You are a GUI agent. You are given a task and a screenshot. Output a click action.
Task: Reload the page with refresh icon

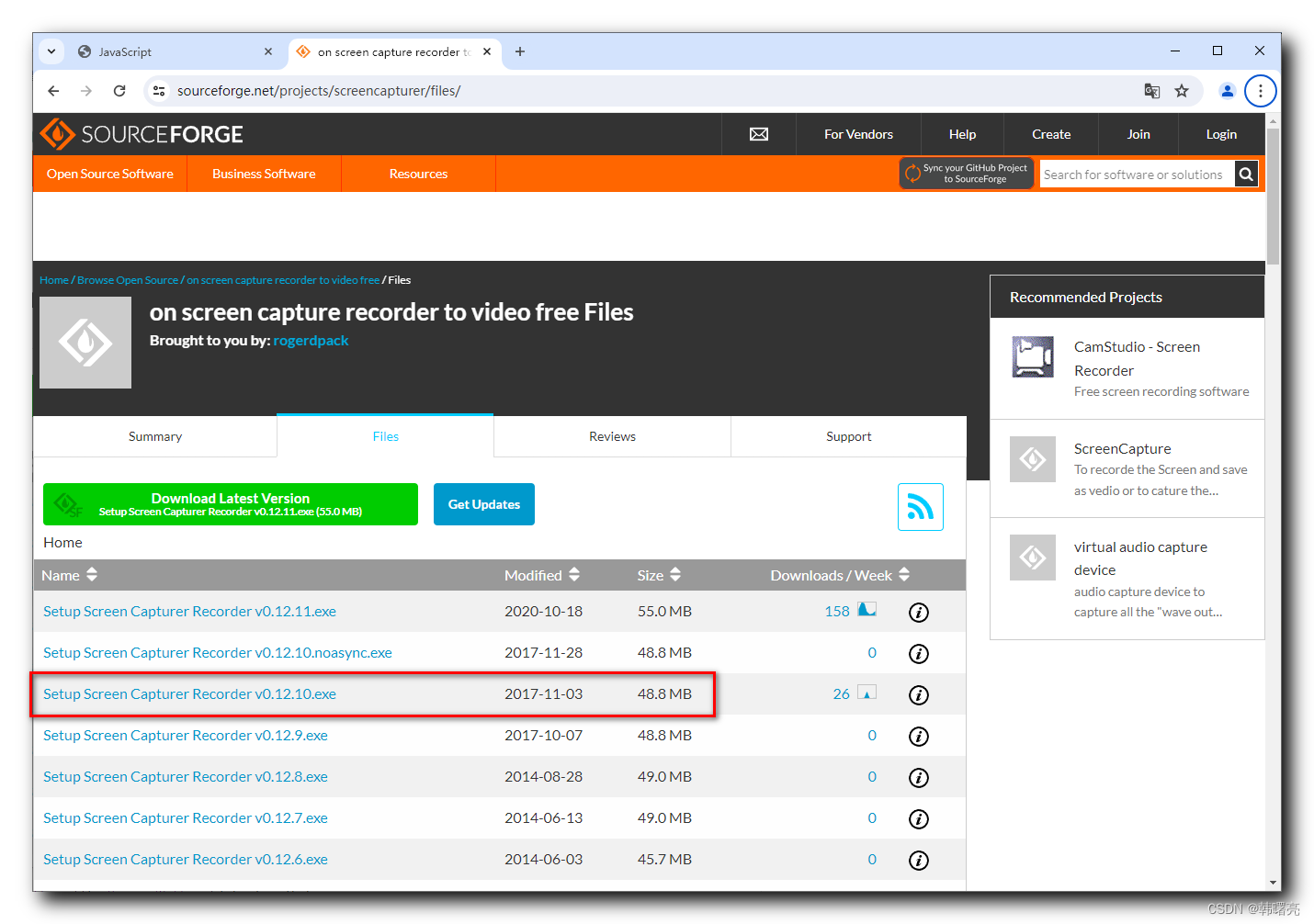pos(119,91)
